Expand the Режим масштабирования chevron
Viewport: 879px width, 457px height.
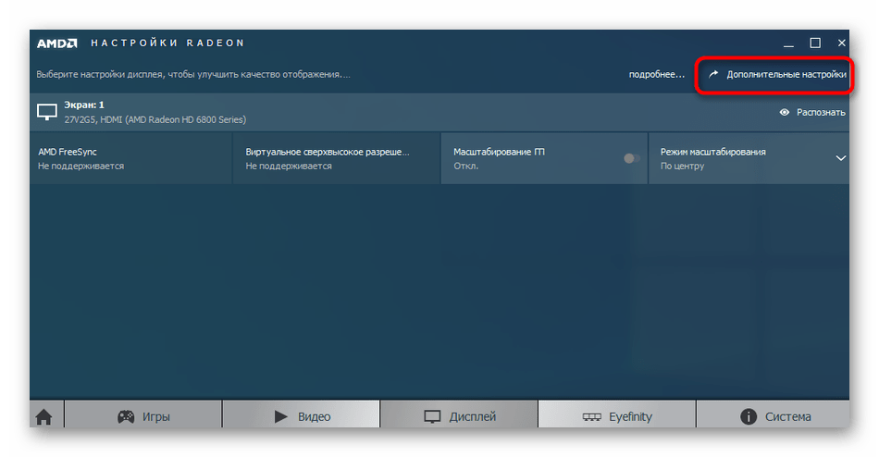[840, 158]
